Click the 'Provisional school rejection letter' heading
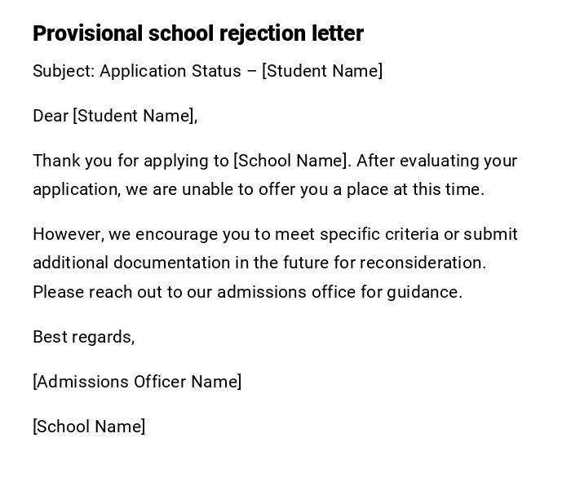 197,33
